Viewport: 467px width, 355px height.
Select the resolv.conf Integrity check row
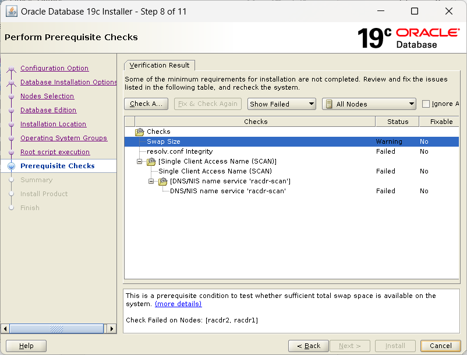pos(292,151)
